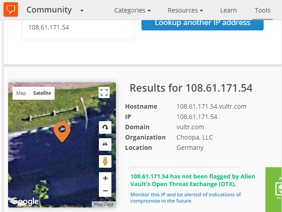Open the Map Data attribution

pos(104,204)
